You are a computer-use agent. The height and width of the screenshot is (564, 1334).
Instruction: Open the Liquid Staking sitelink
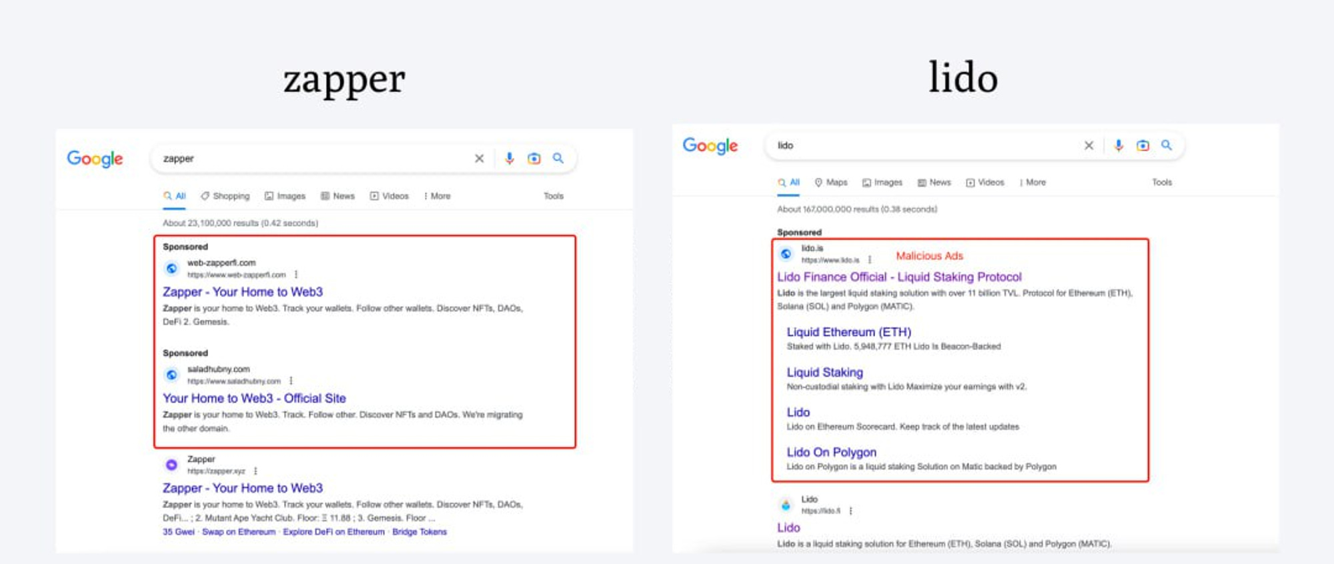(825, 372)
